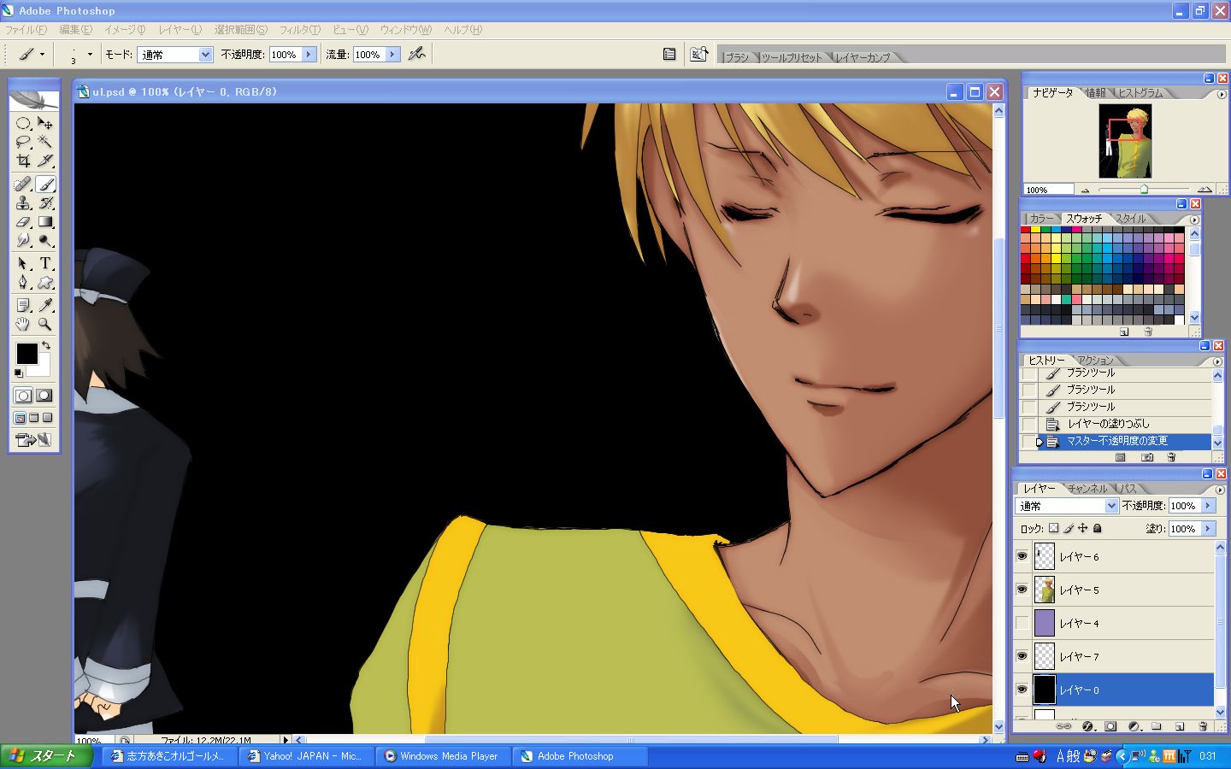Open layer fill 塗り slider arrow
Image resolution: width=1231 pixels, height=769 pixels.
pos(1208,529)
